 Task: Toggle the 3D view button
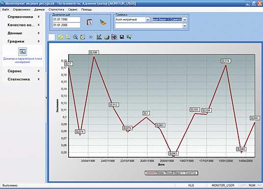click(91, 37)
